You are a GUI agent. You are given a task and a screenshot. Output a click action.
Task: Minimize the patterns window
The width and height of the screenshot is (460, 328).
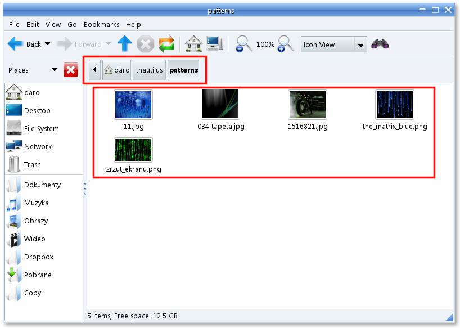point(422,10)
